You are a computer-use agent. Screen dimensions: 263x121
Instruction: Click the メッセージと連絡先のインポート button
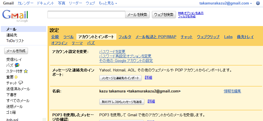(x=120, y=78)
